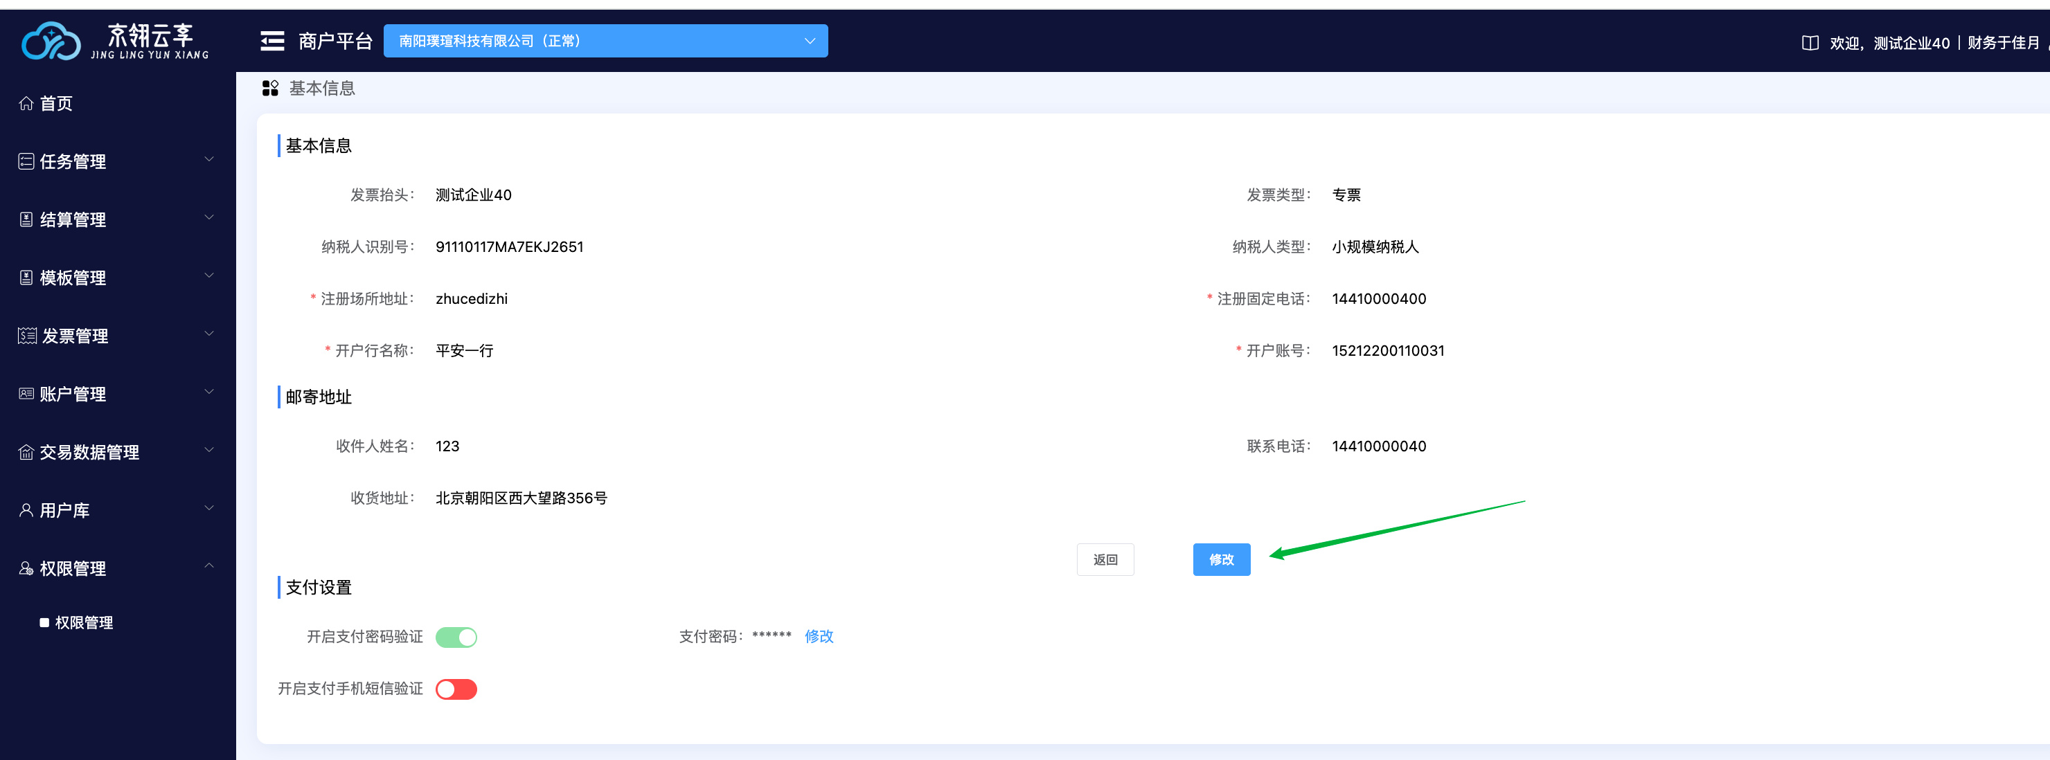Expand the 模板管理 menu chevron
Viewport: 2050px width, 760px height.
pyautogui.click(x=209, y=276)
